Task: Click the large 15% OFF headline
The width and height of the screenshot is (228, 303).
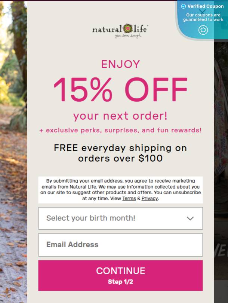Action: click(x=120, y=89)
